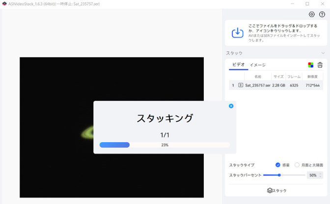Image resolution: width=330 pixels, height=204 pixels.
Task: Click the 名前 column header
Action: tap(258, 76)
